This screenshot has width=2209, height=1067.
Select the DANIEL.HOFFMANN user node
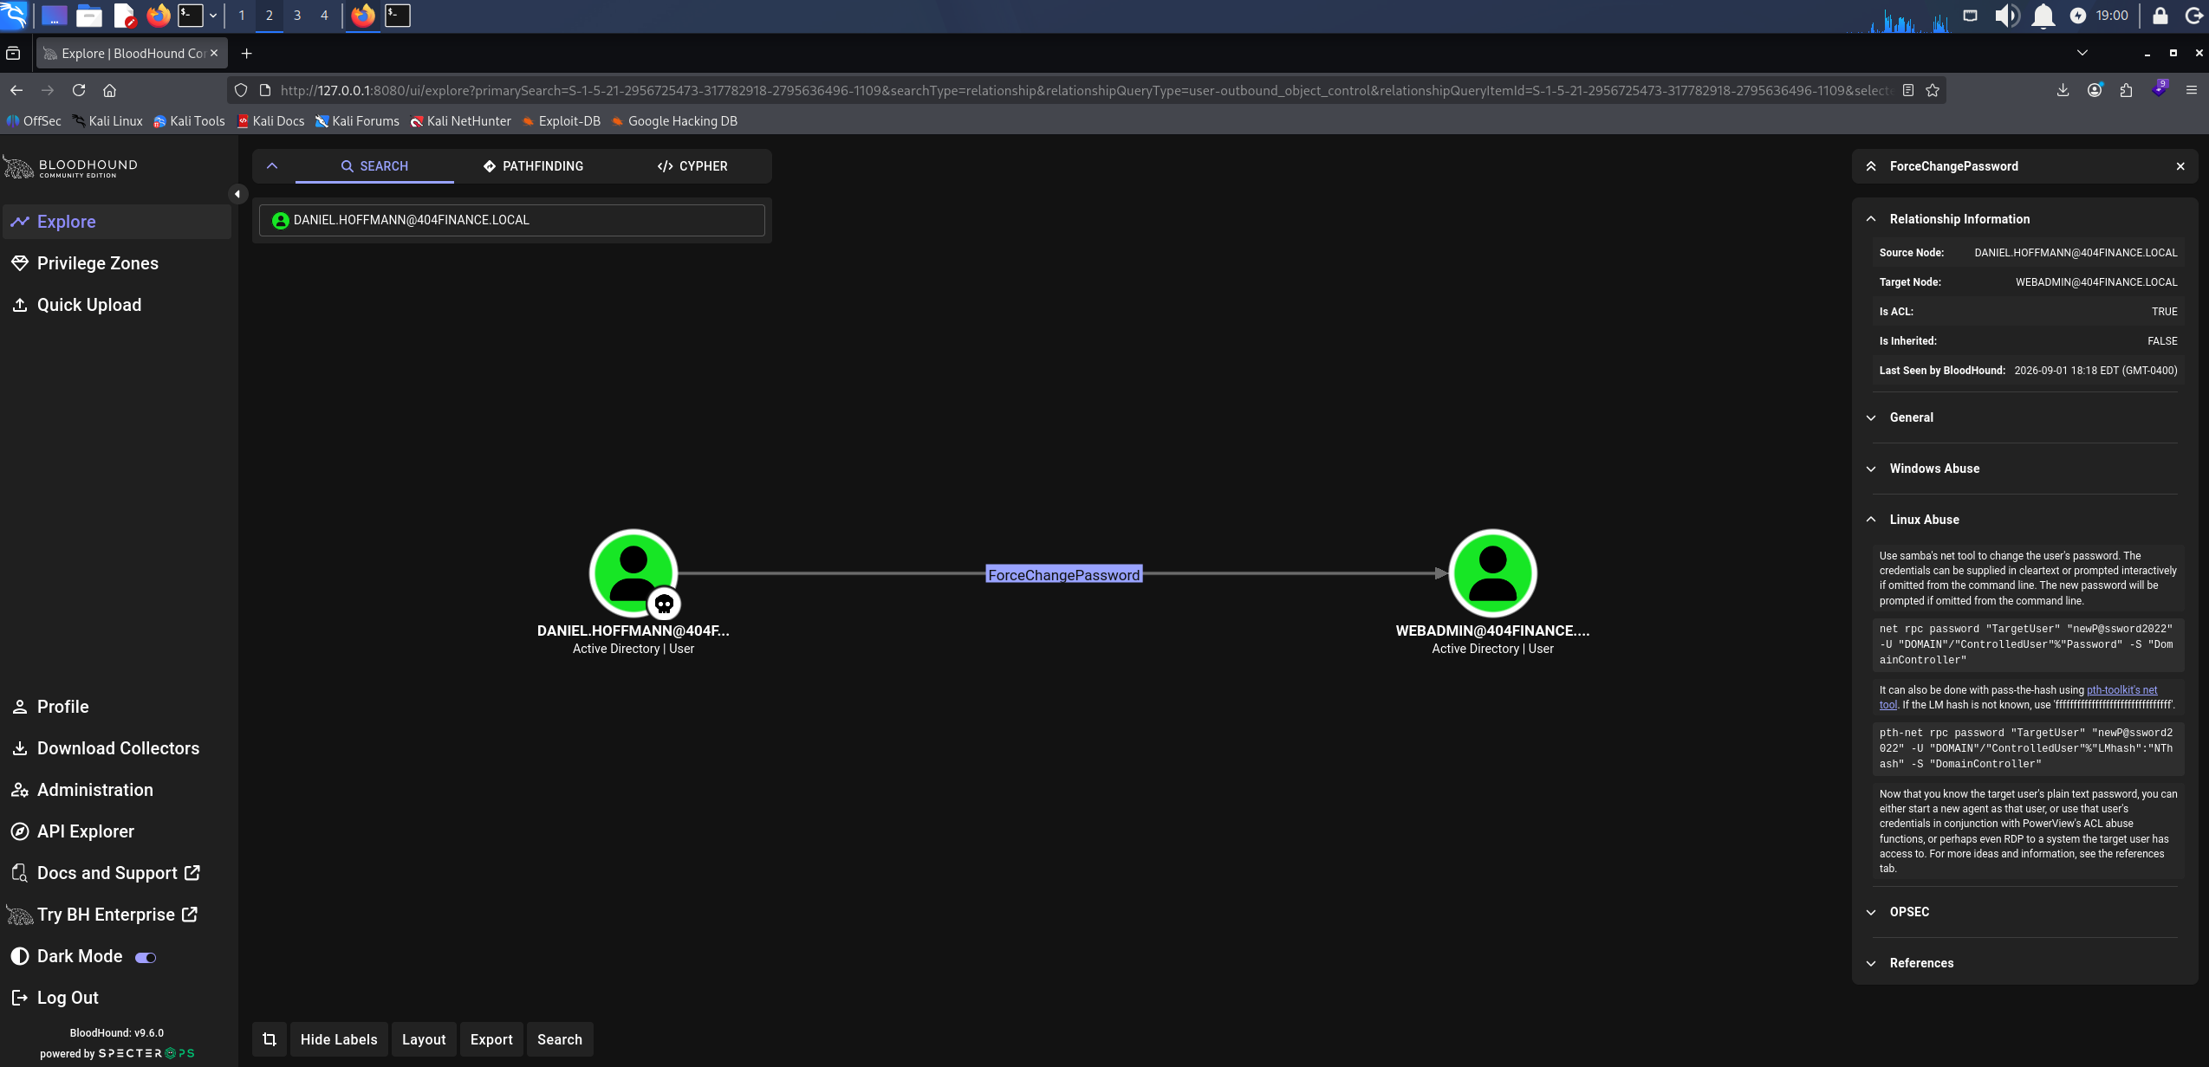click(x=633, y=573)
